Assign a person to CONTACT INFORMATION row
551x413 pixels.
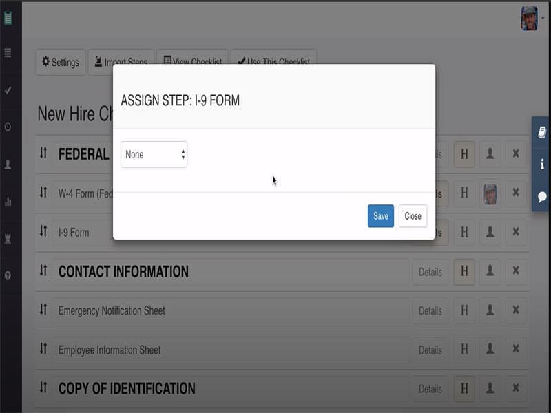(490, 271)
